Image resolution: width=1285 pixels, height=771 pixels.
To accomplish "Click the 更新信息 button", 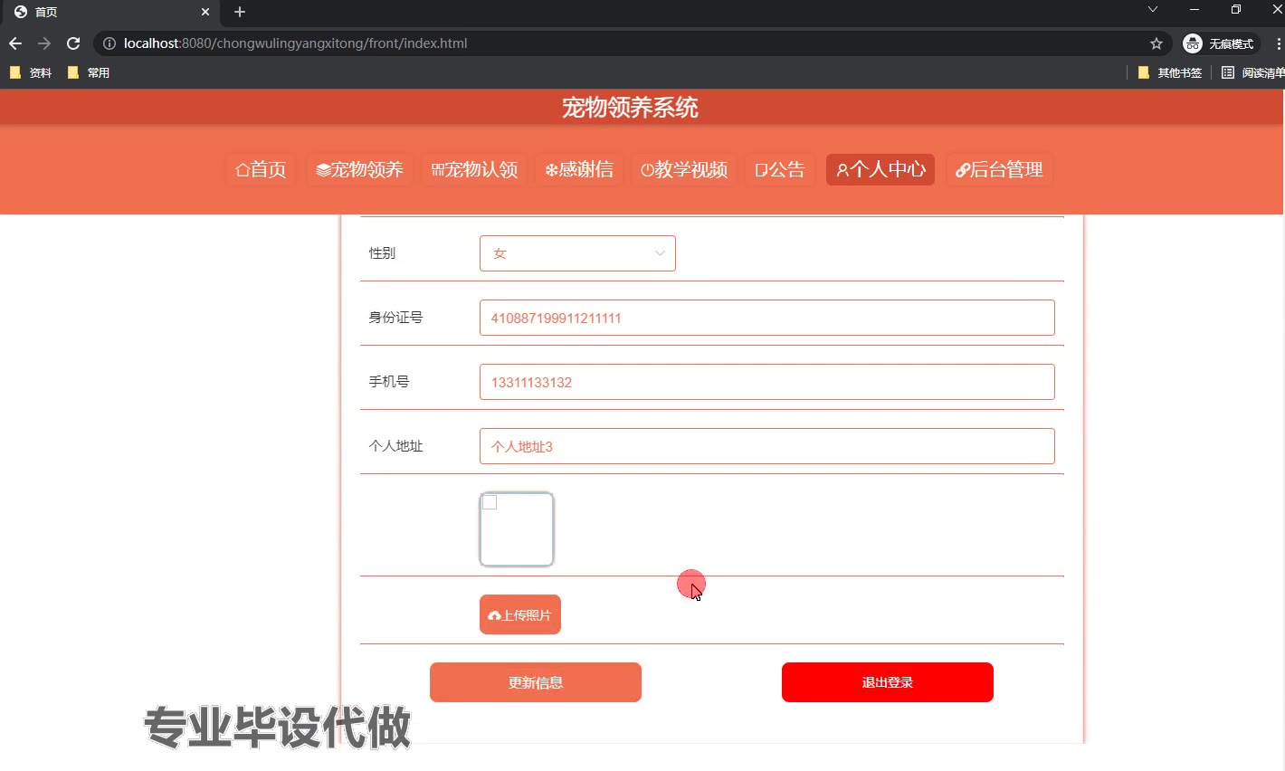I will click(535, 682).
